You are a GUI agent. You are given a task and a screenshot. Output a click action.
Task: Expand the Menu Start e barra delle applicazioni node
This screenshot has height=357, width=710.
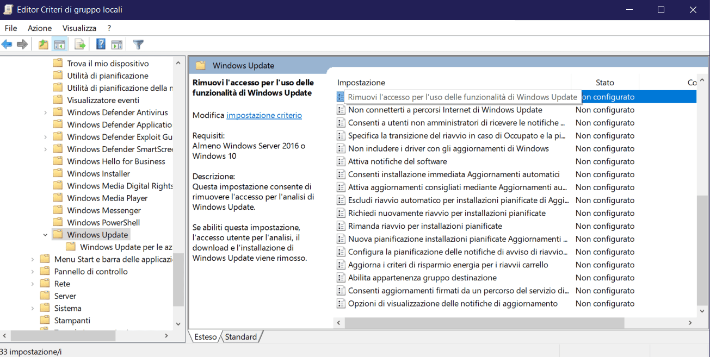[33, 259]
